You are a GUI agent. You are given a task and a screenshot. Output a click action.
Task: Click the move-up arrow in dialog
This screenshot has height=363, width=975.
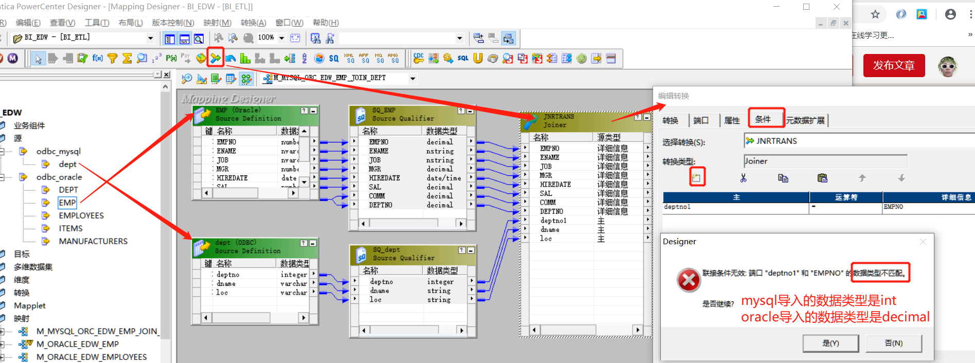[x=862, y=178]
